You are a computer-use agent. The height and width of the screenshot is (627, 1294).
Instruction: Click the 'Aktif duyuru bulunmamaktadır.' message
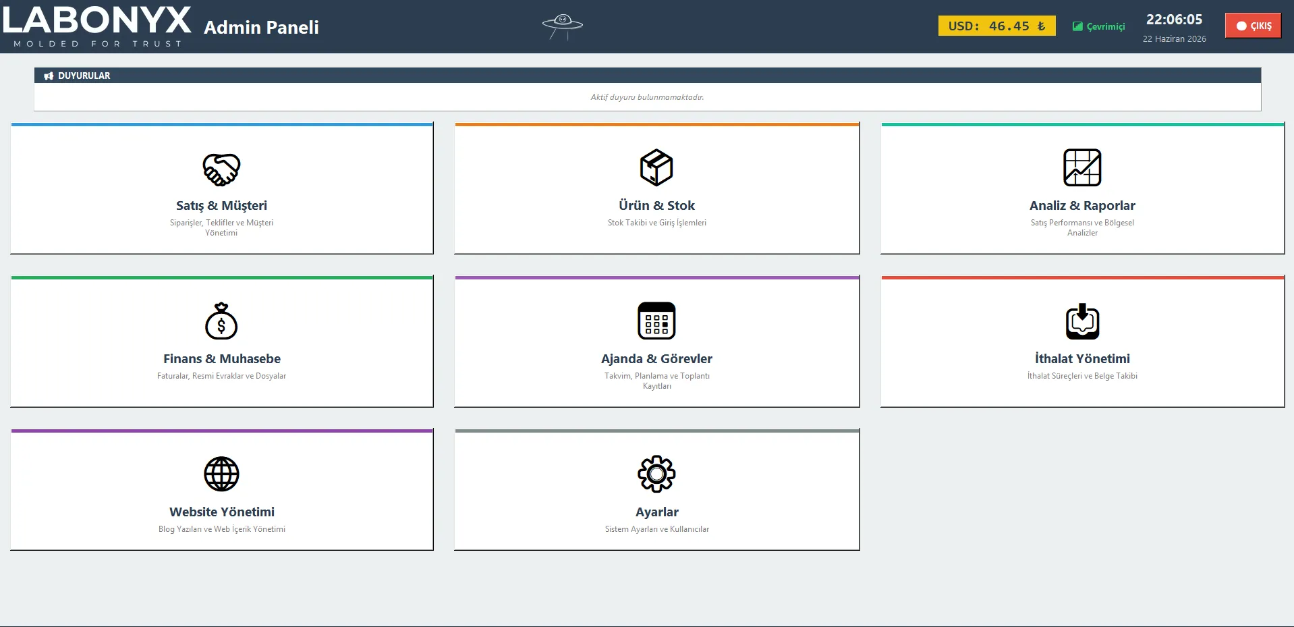(647, 97)
